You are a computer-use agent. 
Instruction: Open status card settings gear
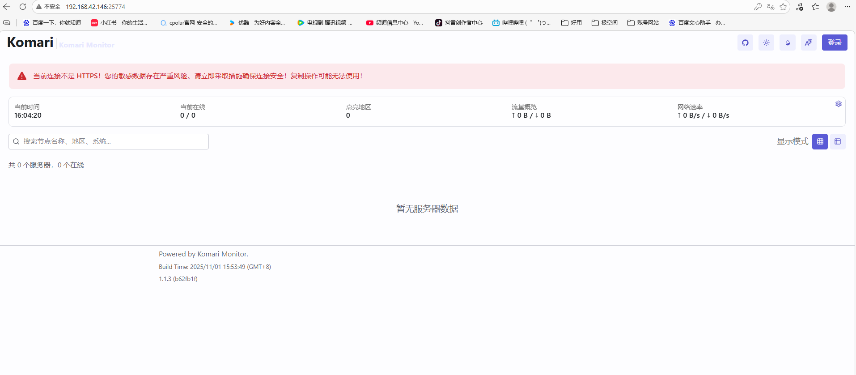point(838,104)
